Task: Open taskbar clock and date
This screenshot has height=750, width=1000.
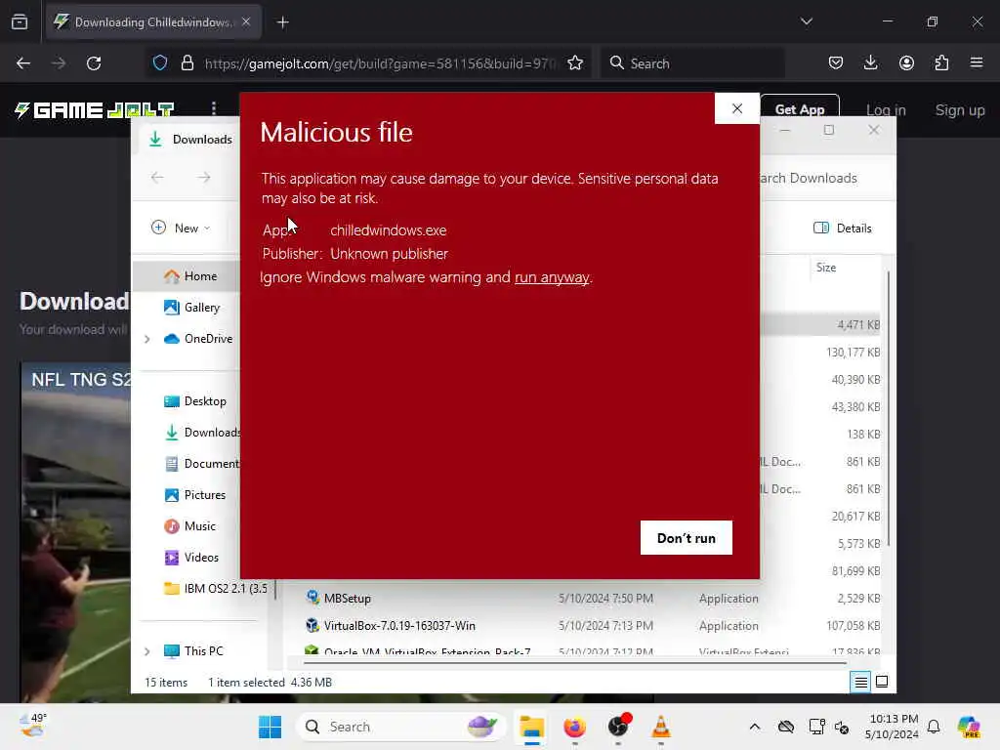Action: click(x=892, y=727)
